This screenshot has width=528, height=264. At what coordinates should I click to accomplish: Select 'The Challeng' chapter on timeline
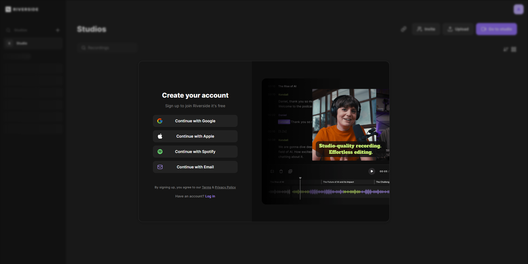[383, 182]
